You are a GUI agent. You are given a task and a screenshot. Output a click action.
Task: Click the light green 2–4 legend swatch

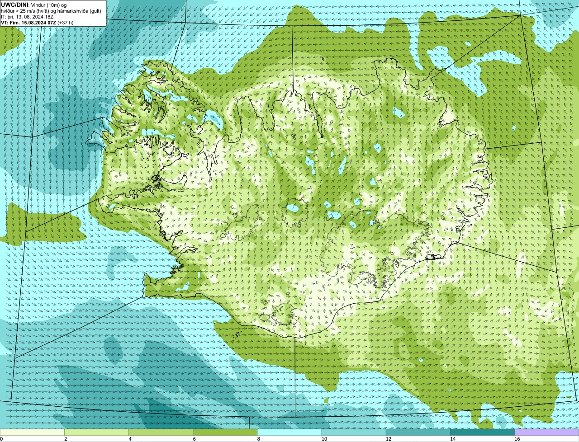[97, 432]
